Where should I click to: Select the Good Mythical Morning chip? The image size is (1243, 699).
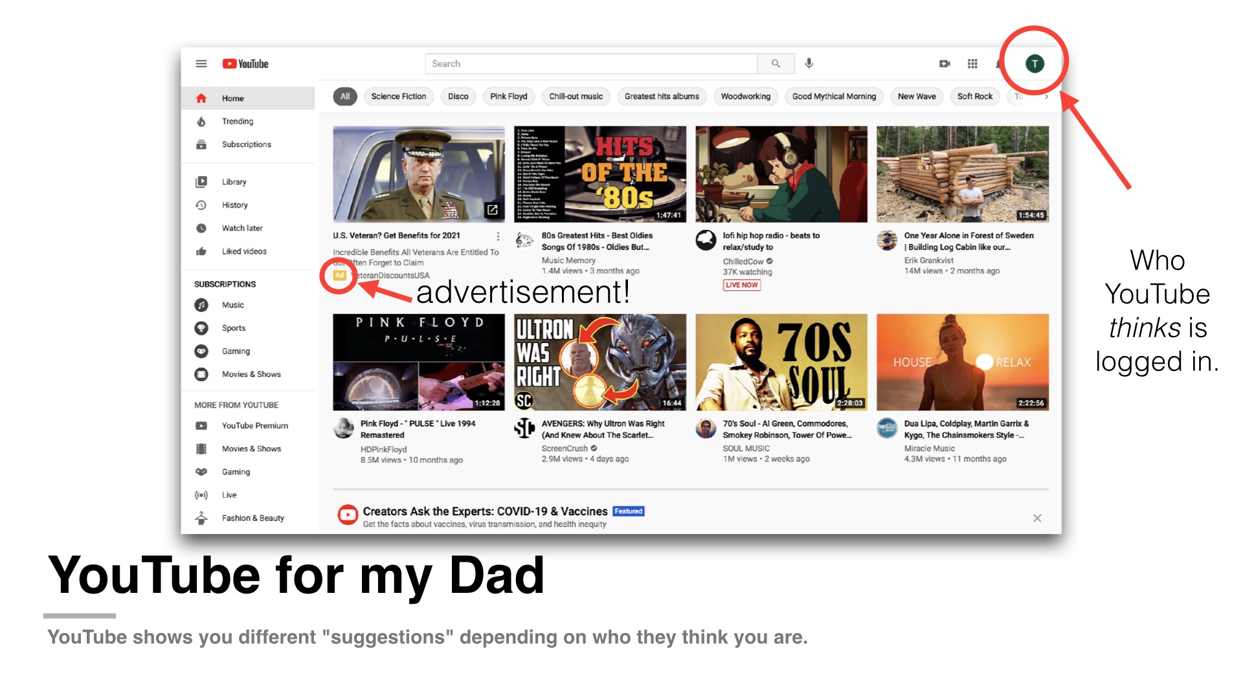834,96
